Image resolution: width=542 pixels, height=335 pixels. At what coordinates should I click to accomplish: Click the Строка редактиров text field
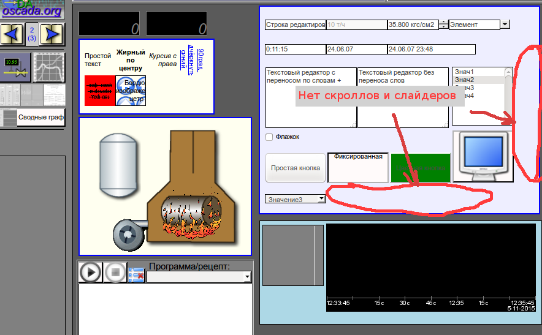pyautogui.click(x=295, y=25)
